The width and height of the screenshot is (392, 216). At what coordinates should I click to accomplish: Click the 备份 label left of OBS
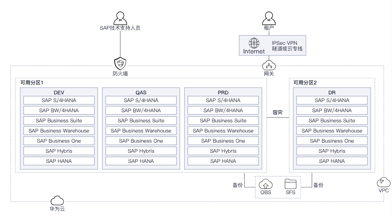point(237,185)
